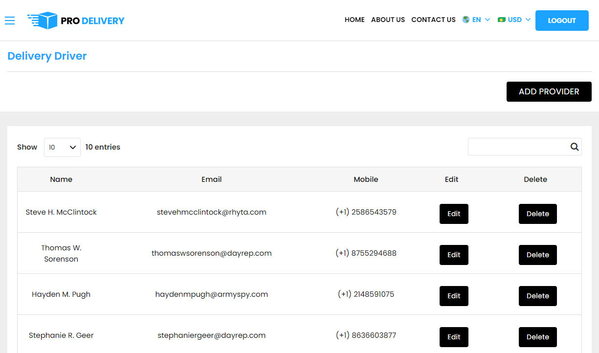Click the Pro Delivery box logo

pyautogui.click(x=43, y=20)
